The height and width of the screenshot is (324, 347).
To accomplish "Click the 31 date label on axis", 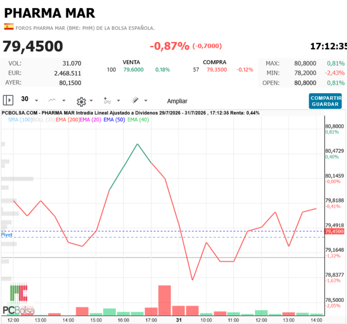I will pos(179,320).
